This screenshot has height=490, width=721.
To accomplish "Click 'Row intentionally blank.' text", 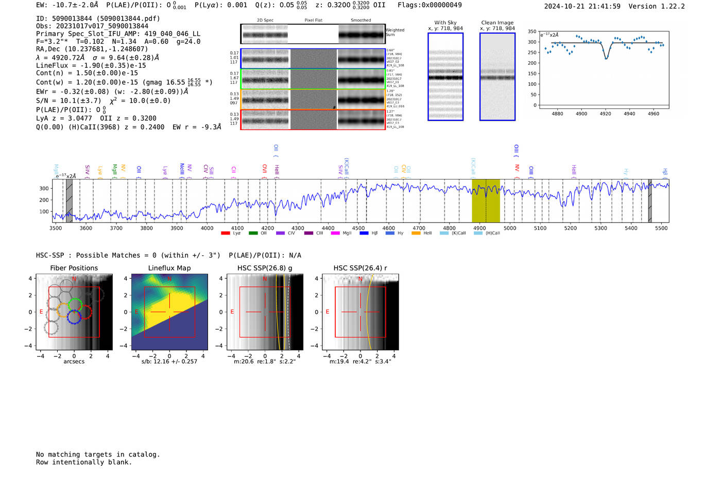I will [x=84, y=462].
